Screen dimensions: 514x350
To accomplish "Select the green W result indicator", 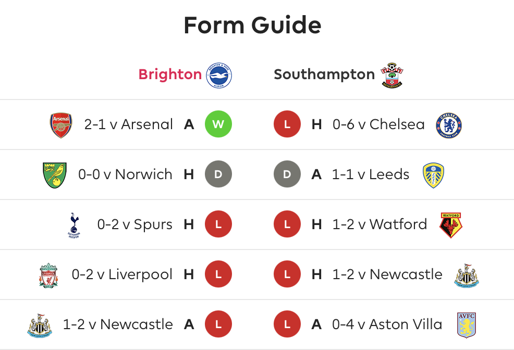I will (x=218, y=124).
